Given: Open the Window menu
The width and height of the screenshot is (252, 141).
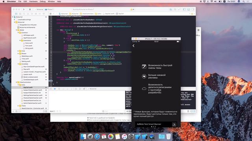Looking at the screenshot, I should point(51,2).
